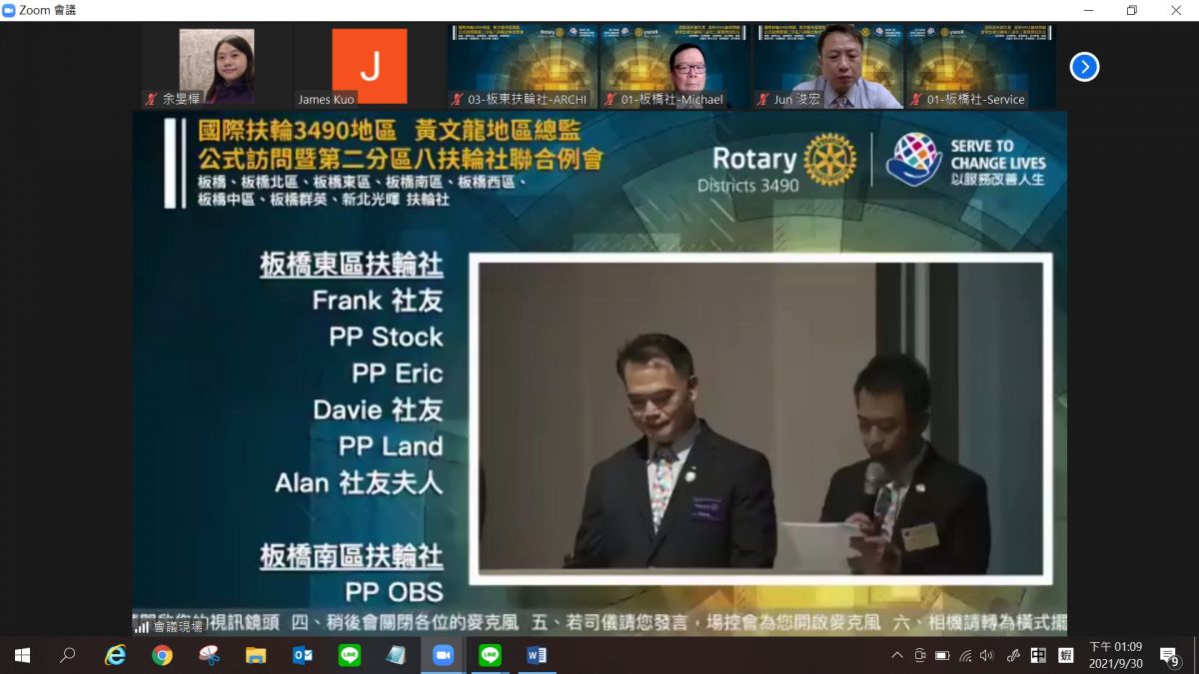Open Google Chrome from the taskbar
This screenshot has height=674, width=1199.
click(162, 655)
